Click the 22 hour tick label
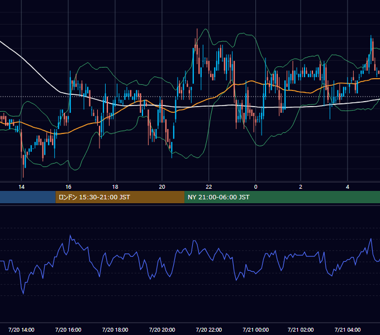Viewport: 380px width, 335px height. pyautogui.click(x=208, y=186)
